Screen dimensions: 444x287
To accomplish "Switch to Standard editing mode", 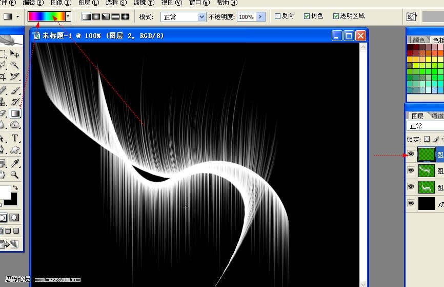I will coord(3,218).
